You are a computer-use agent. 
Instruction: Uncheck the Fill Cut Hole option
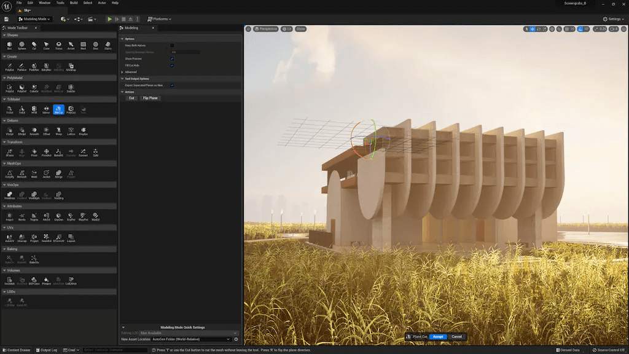pos(172,66)
